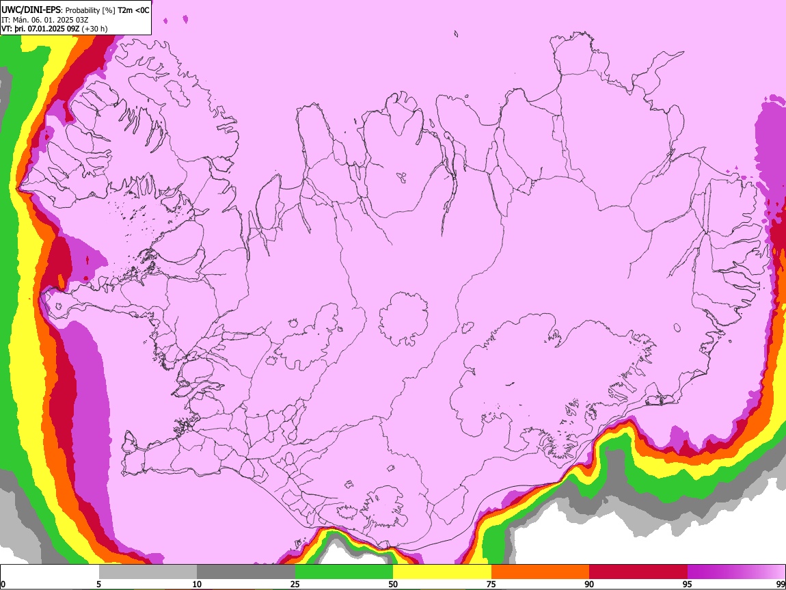Image resolution: width=786 pixels, height=590 pixels.
Task: Click the legend tick label '75'
Action: (x=491, y=584)
